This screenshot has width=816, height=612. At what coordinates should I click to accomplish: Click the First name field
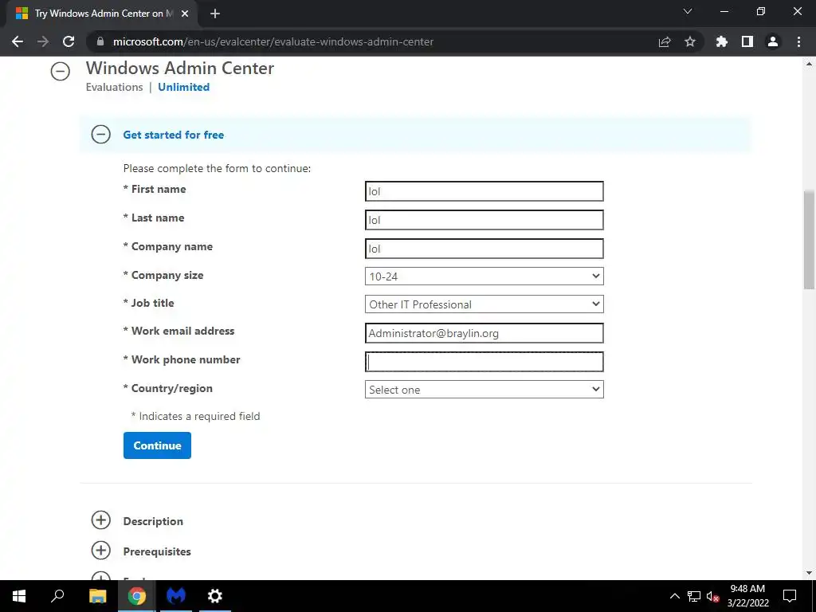(484, 191)
